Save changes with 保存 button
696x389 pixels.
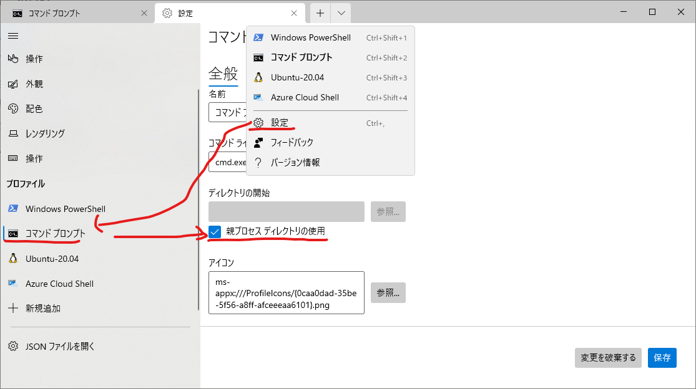coord(662,358)
